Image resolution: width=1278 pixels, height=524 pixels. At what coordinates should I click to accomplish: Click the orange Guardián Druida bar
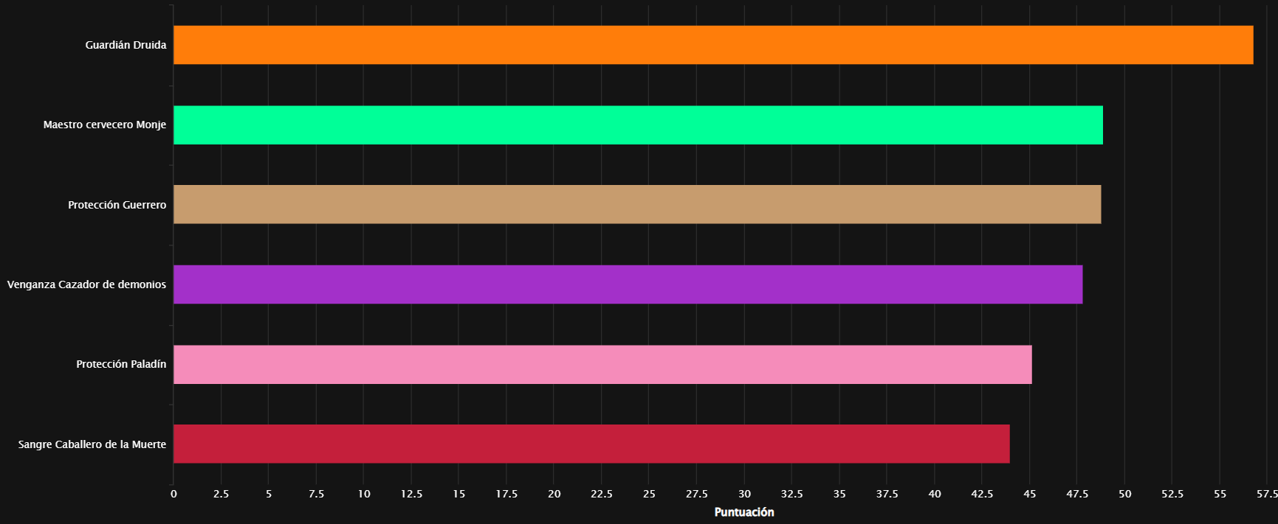point(712,45)
